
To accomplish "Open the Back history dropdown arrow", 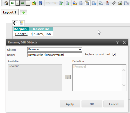I will click(x=18, y=3).
